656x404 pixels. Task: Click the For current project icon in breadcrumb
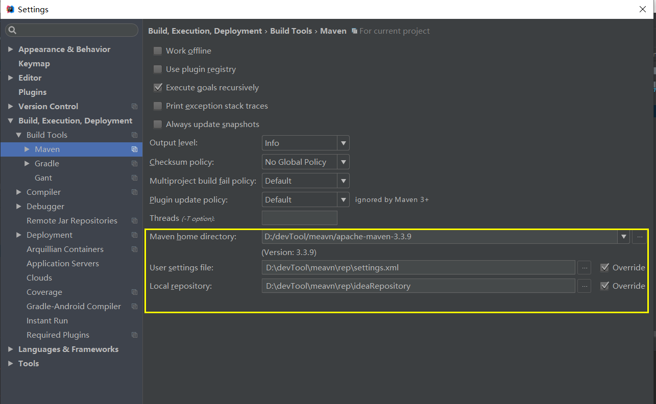pyautogui.click(x=354, y=31)
